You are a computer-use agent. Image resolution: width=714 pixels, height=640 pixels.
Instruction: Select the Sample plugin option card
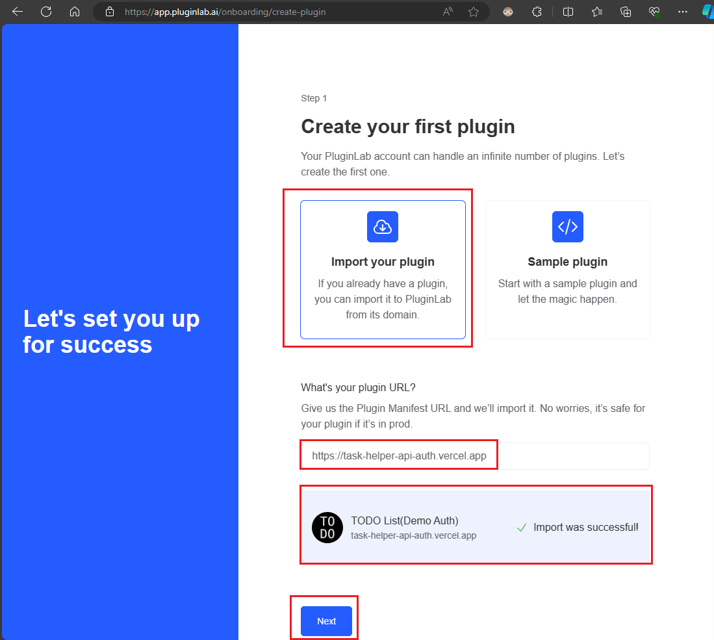pyautogui.click(x=567, y=270)
